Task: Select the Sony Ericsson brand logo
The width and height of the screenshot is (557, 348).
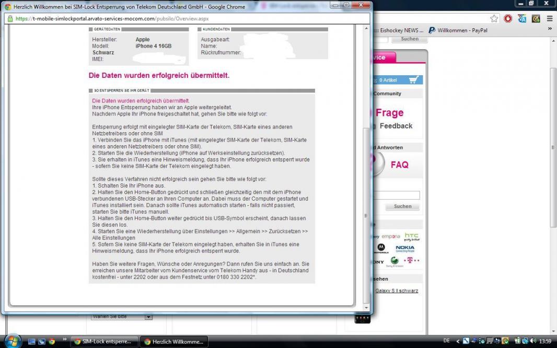Action: (394, 262)
